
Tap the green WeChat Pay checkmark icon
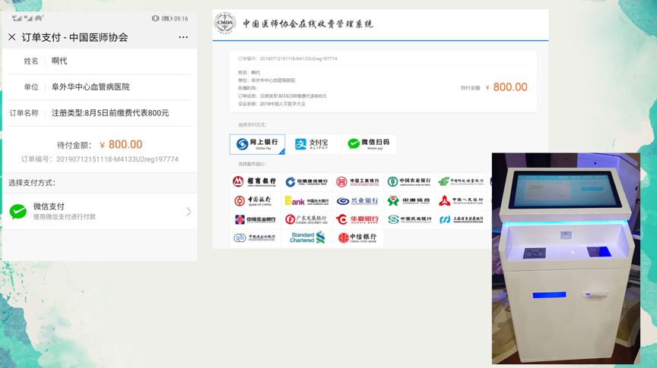[18, 212]
